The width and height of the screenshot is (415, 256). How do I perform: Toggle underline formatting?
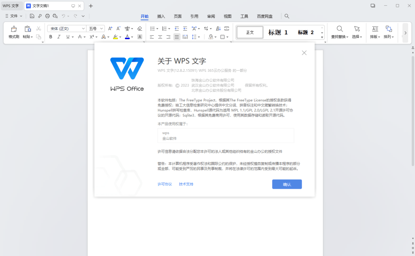coord(68,37)
